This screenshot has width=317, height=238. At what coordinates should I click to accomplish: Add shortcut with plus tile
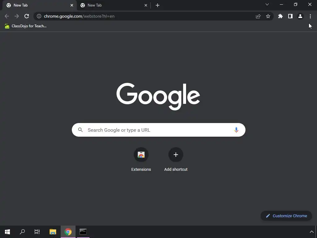pos(176,160)
